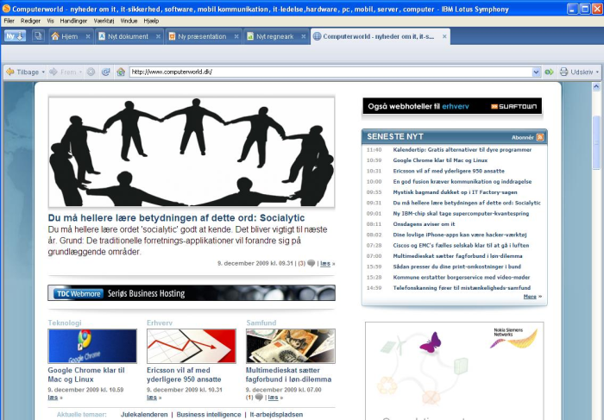604x420 pixels.
Task: Click comment bubble icon under Multimedieskat article
Action: point(259,397)
